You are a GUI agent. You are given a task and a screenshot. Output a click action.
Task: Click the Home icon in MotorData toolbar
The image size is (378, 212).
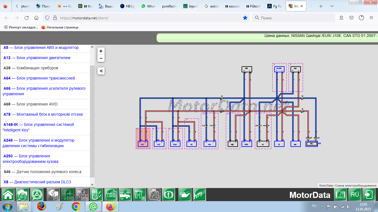[x=8, y=195]
